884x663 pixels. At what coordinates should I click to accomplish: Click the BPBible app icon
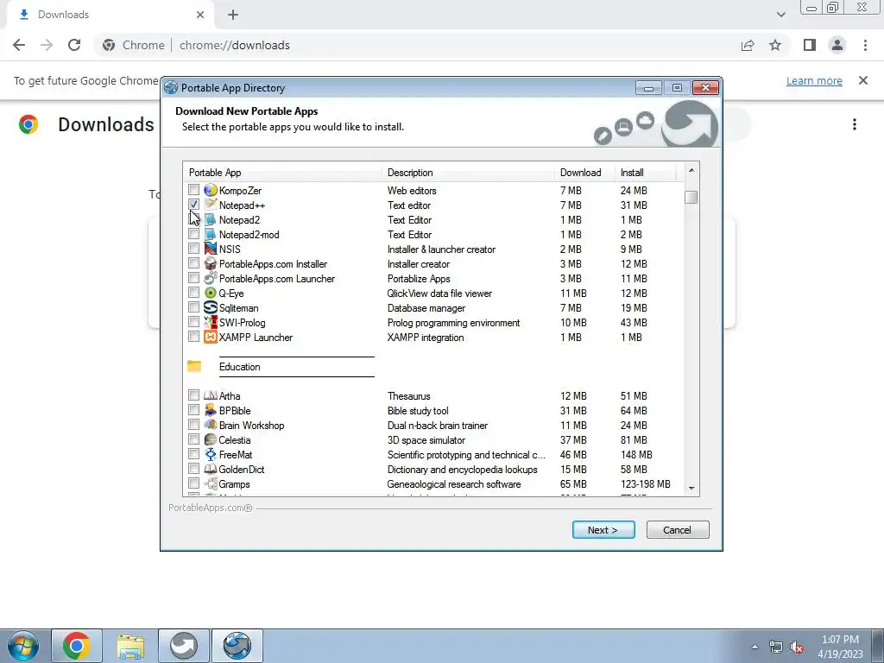tap(211, 410)
